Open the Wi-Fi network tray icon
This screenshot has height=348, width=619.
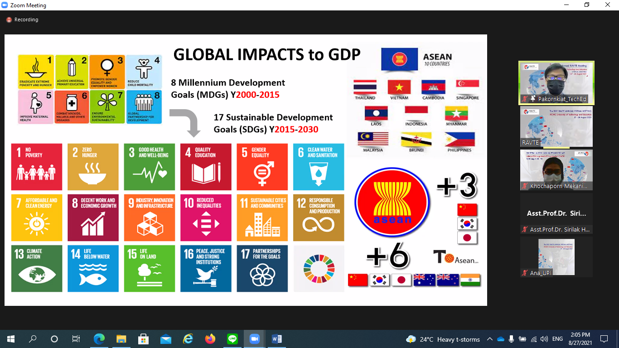point(534,339)
